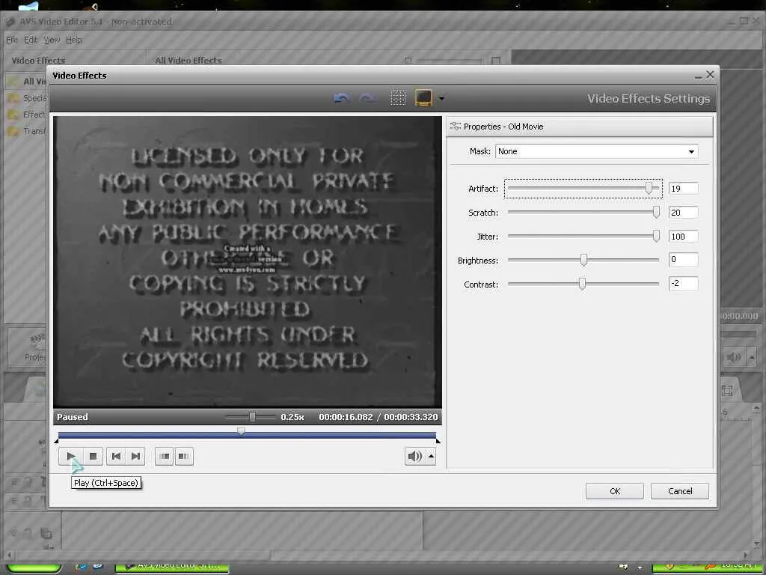This screenshot has height=575, width=766.
Task: Click the left start-range marker under timeline
Action: pyautogui.click(x=57, y=441)
